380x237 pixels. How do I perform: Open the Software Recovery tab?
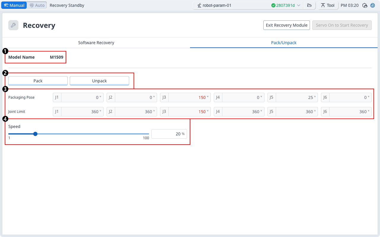coord(96,43)
